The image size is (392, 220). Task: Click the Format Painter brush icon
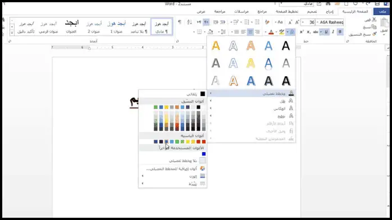(x=374, y=34)
